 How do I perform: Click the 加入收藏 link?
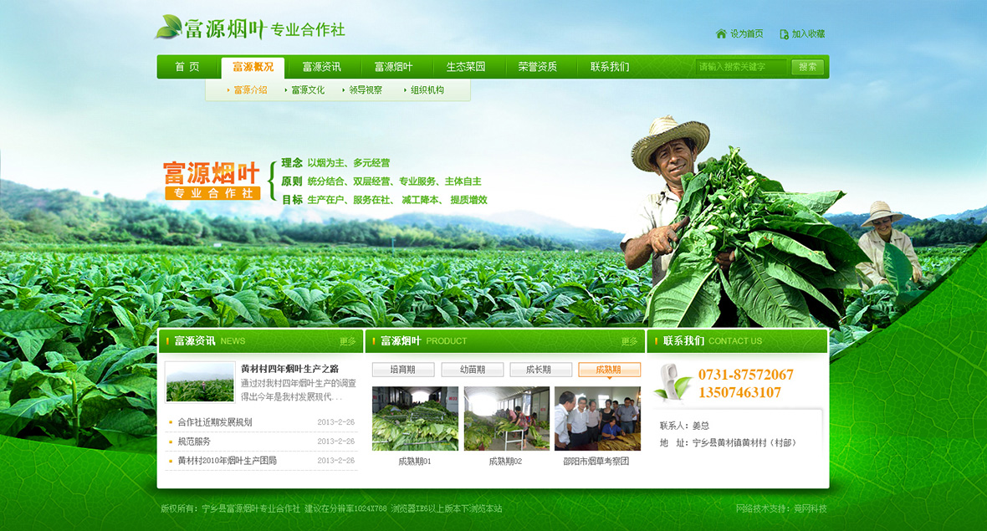[x=808, y=34]
